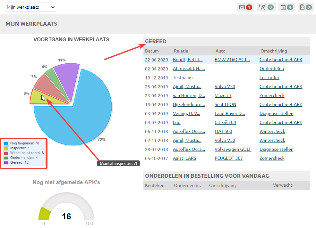Click the Land Rover D... car link
Viewport: 316px width, 228px height.
tap(230, 113)
